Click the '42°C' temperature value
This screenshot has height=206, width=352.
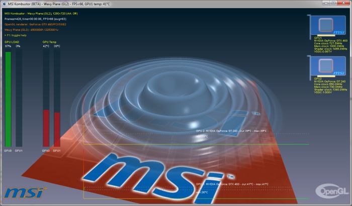tap(46, 46)
